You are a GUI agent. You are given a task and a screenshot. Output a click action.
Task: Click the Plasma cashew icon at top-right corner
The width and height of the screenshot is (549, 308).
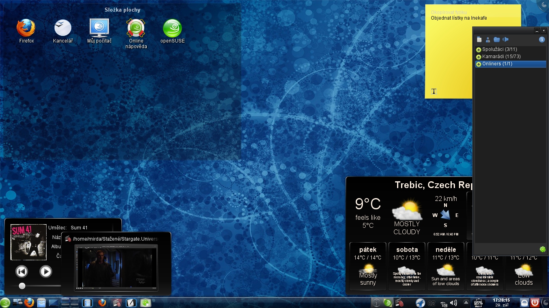(x=544, y=4)
